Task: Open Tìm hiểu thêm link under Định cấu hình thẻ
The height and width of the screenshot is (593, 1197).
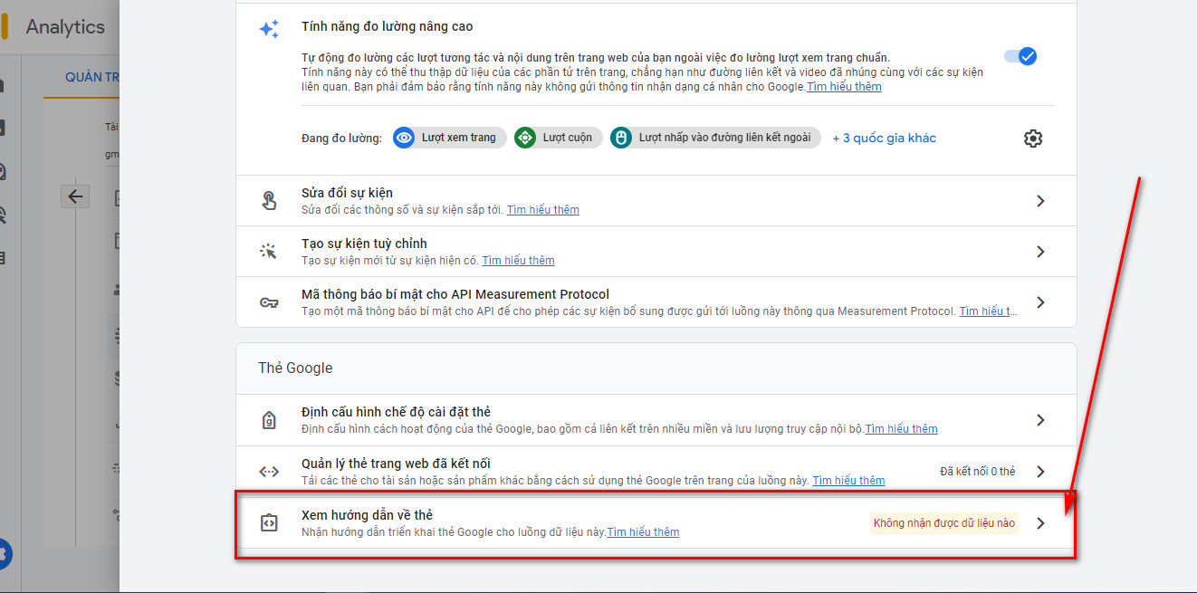Action: pos(901,429)
